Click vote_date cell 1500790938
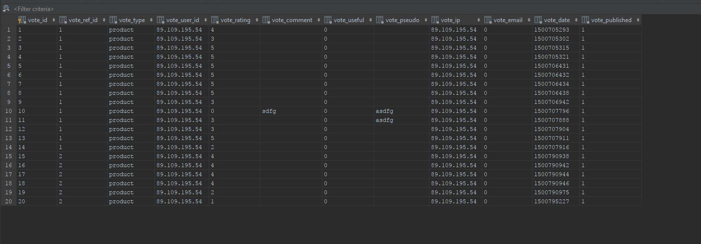 pyautogui.click(x=556, y=156)
